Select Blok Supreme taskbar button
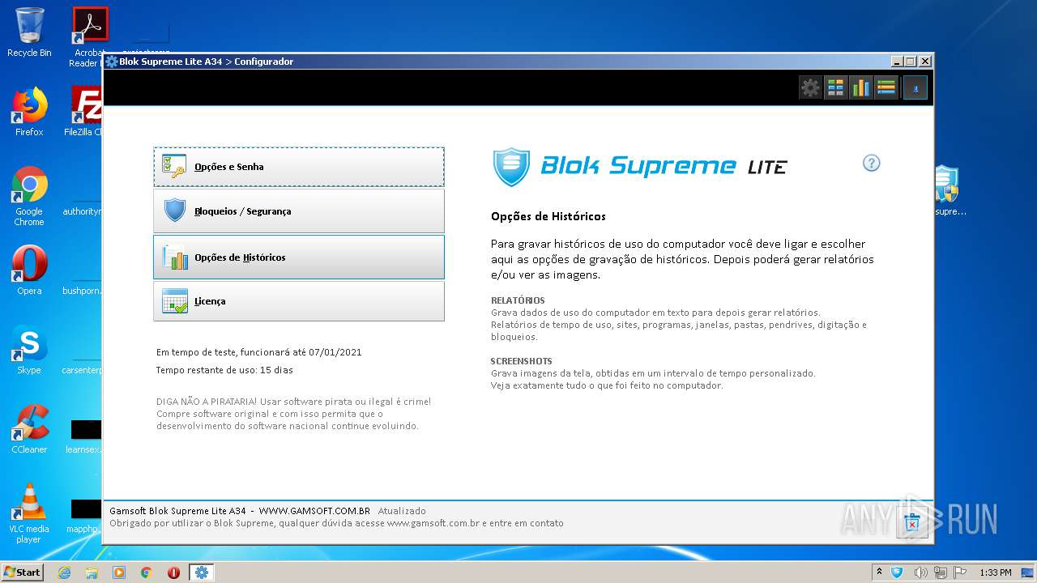Screen dimensions: 1037x583 coord(202,572)
